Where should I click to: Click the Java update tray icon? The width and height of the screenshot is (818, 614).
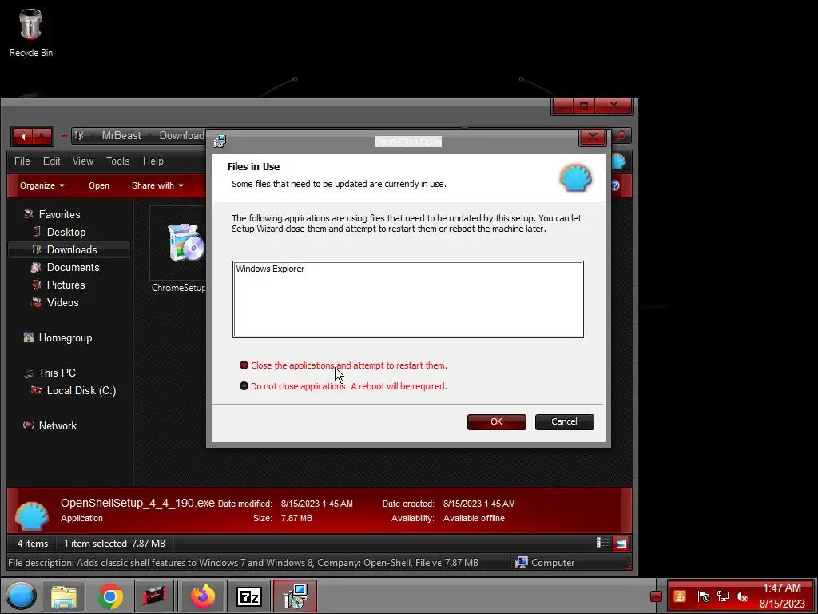tap(680, 596)
